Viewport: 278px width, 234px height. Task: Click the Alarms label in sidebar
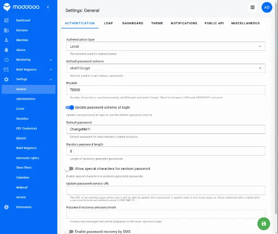[x=21, y=50]
